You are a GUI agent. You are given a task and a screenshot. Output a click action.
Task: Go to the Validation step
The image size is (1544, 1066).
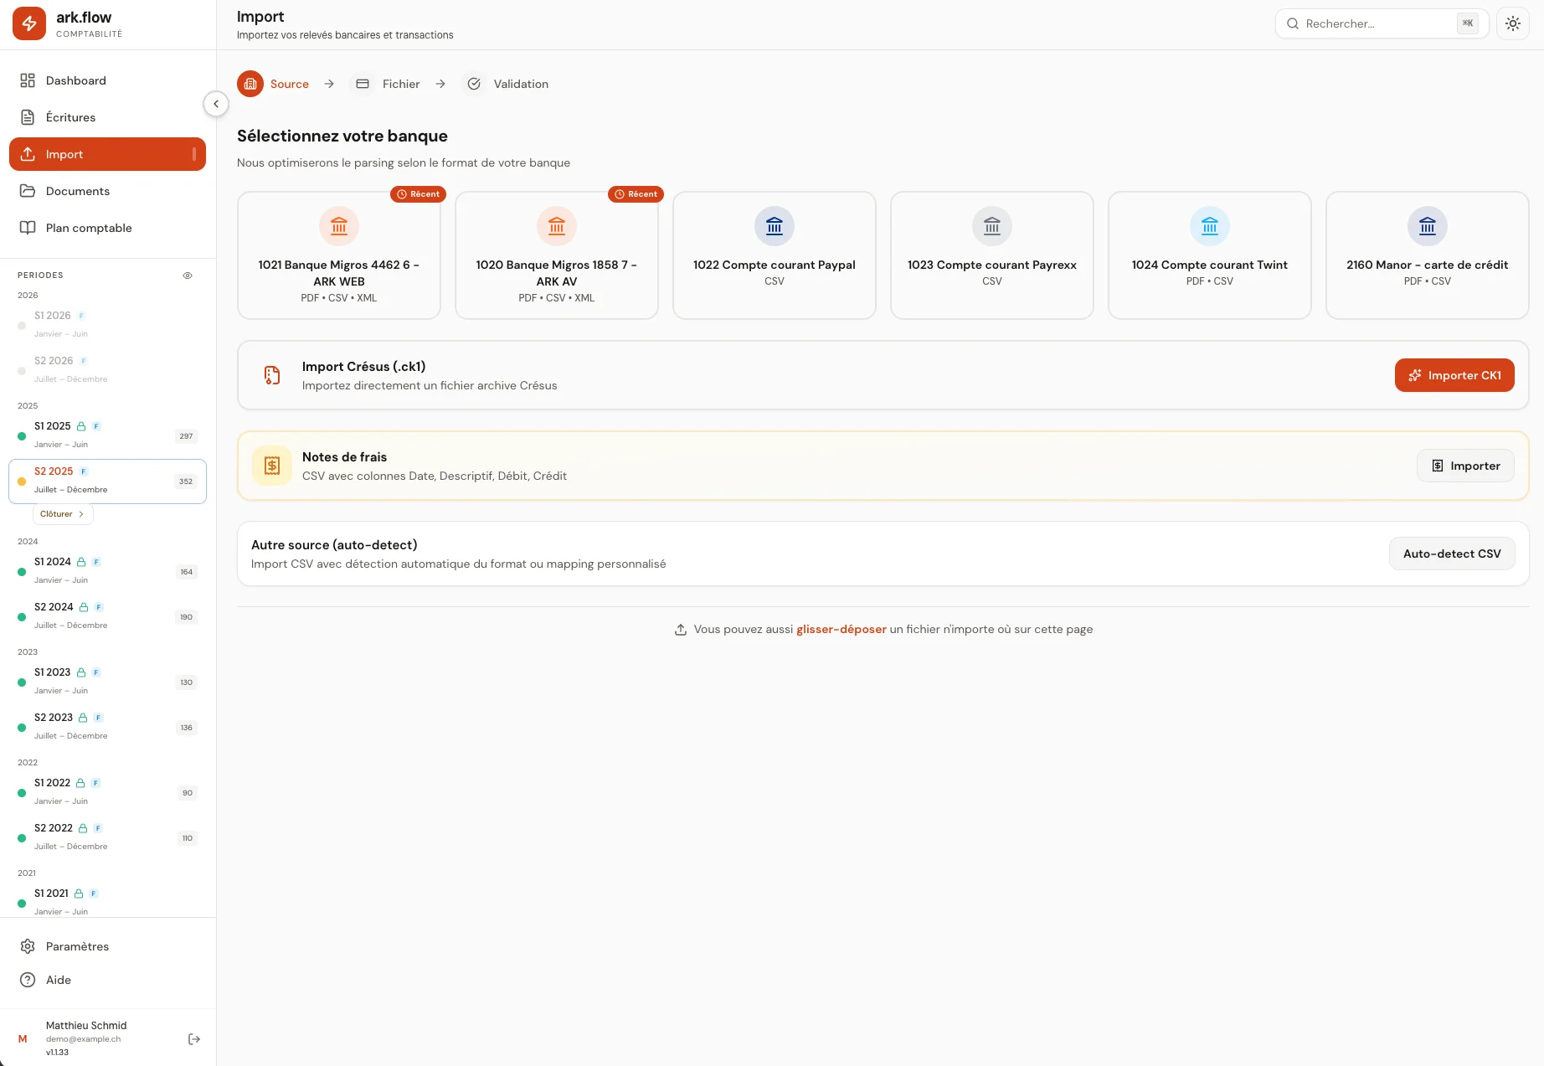pyautogui.click(x=506, y=84)
